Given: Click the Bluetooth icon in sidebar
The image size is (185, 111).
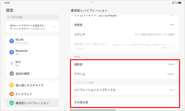Looking at the screenshot, I should (12, 52).
